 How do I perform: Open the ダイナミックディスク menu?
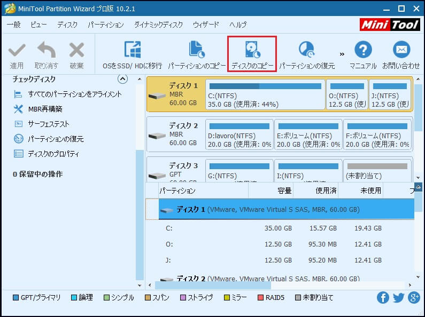[158, 25]
